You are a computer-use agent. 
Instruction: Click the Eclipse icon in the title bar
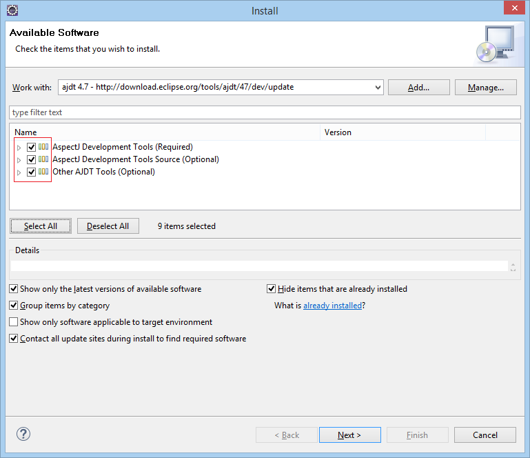(x=12, y=10)
